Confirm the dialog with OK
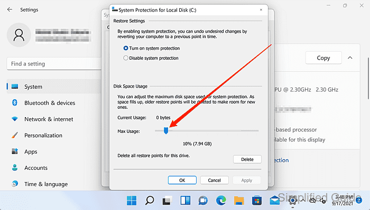Viewport: 370px width, 210px height. click(182, 180)
